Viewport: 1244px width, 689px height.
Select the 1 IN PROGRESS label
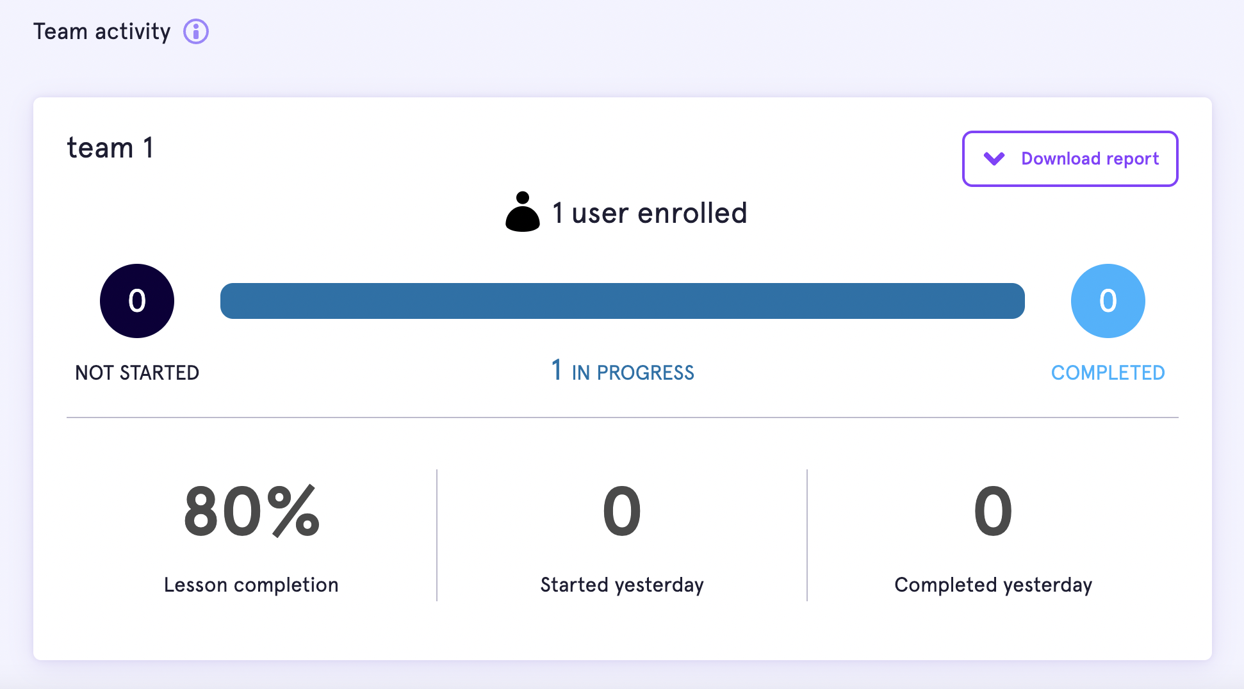click(623, 371)
